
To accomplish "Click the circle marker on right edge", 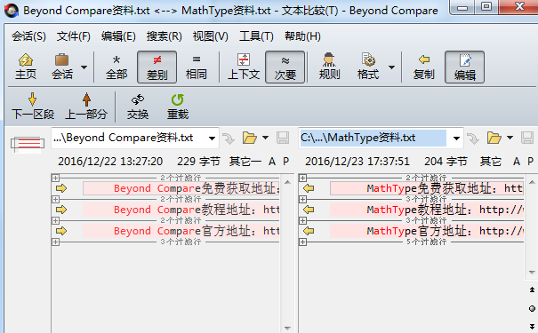I will pos(532,309).
